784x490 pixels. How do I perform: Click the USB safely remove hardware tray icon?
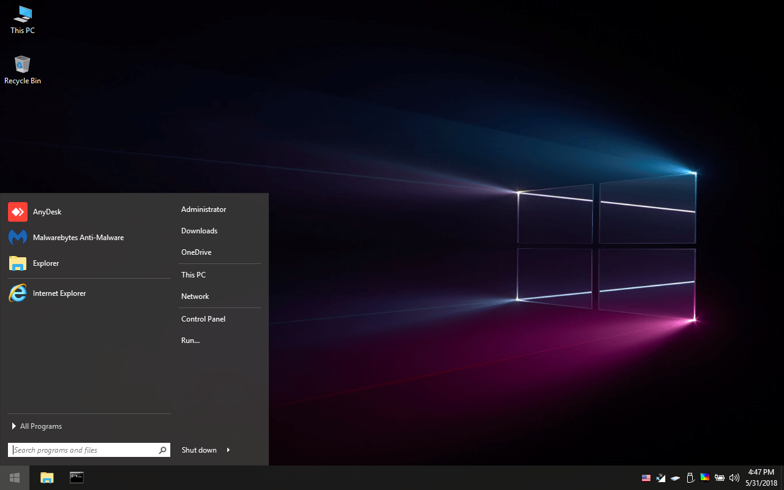(690, 478)
